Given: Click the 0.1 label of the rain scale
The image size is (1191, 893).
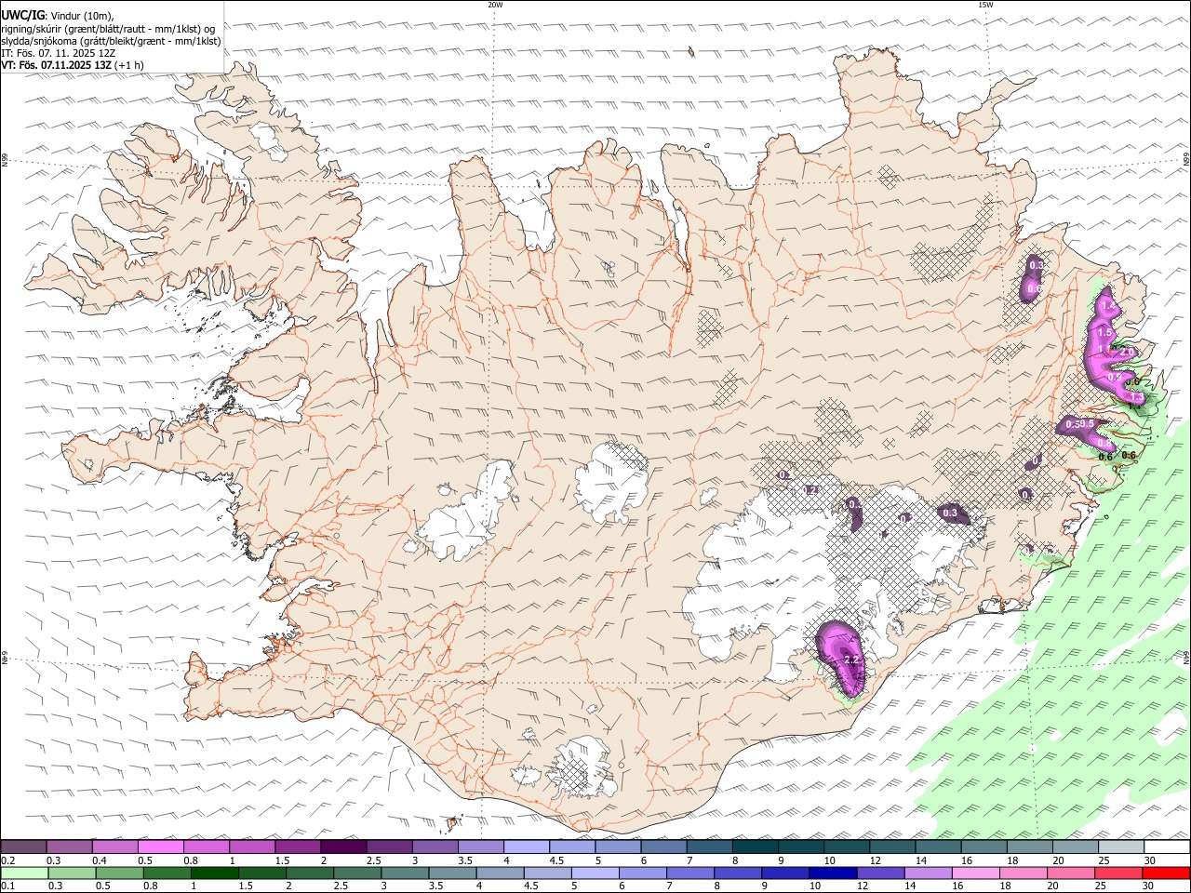Looking at the screenshot, I should [x=8, y=886].
